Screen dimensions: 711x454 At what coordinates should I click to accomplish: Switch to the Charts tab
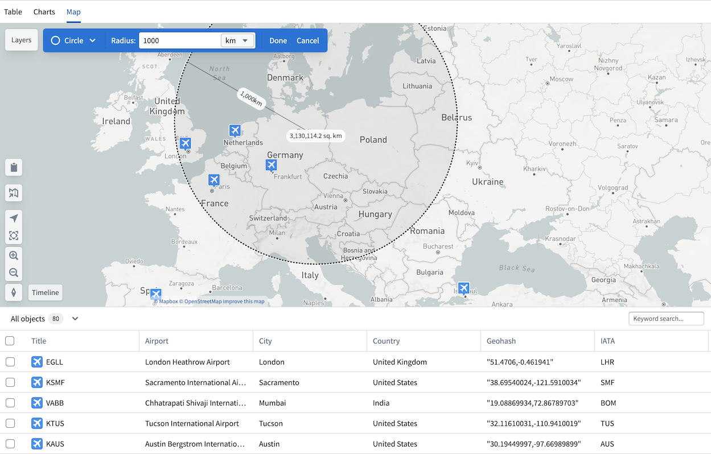[x=44, y=11]
